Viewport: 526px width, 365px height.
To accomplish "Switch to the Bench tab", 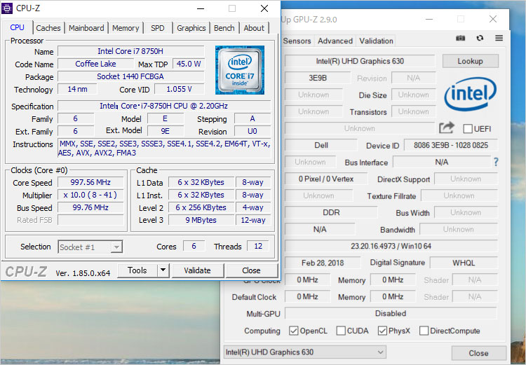I will 224,28.
